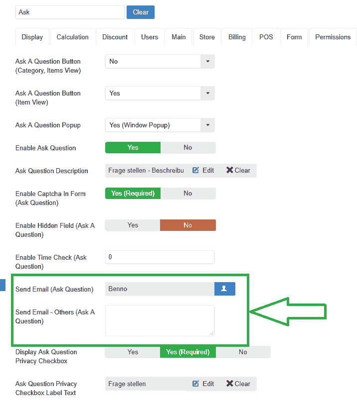This screenshot has height=407, width=357.
Task: Go to the Billing tab
Action: tap(237, 37)
